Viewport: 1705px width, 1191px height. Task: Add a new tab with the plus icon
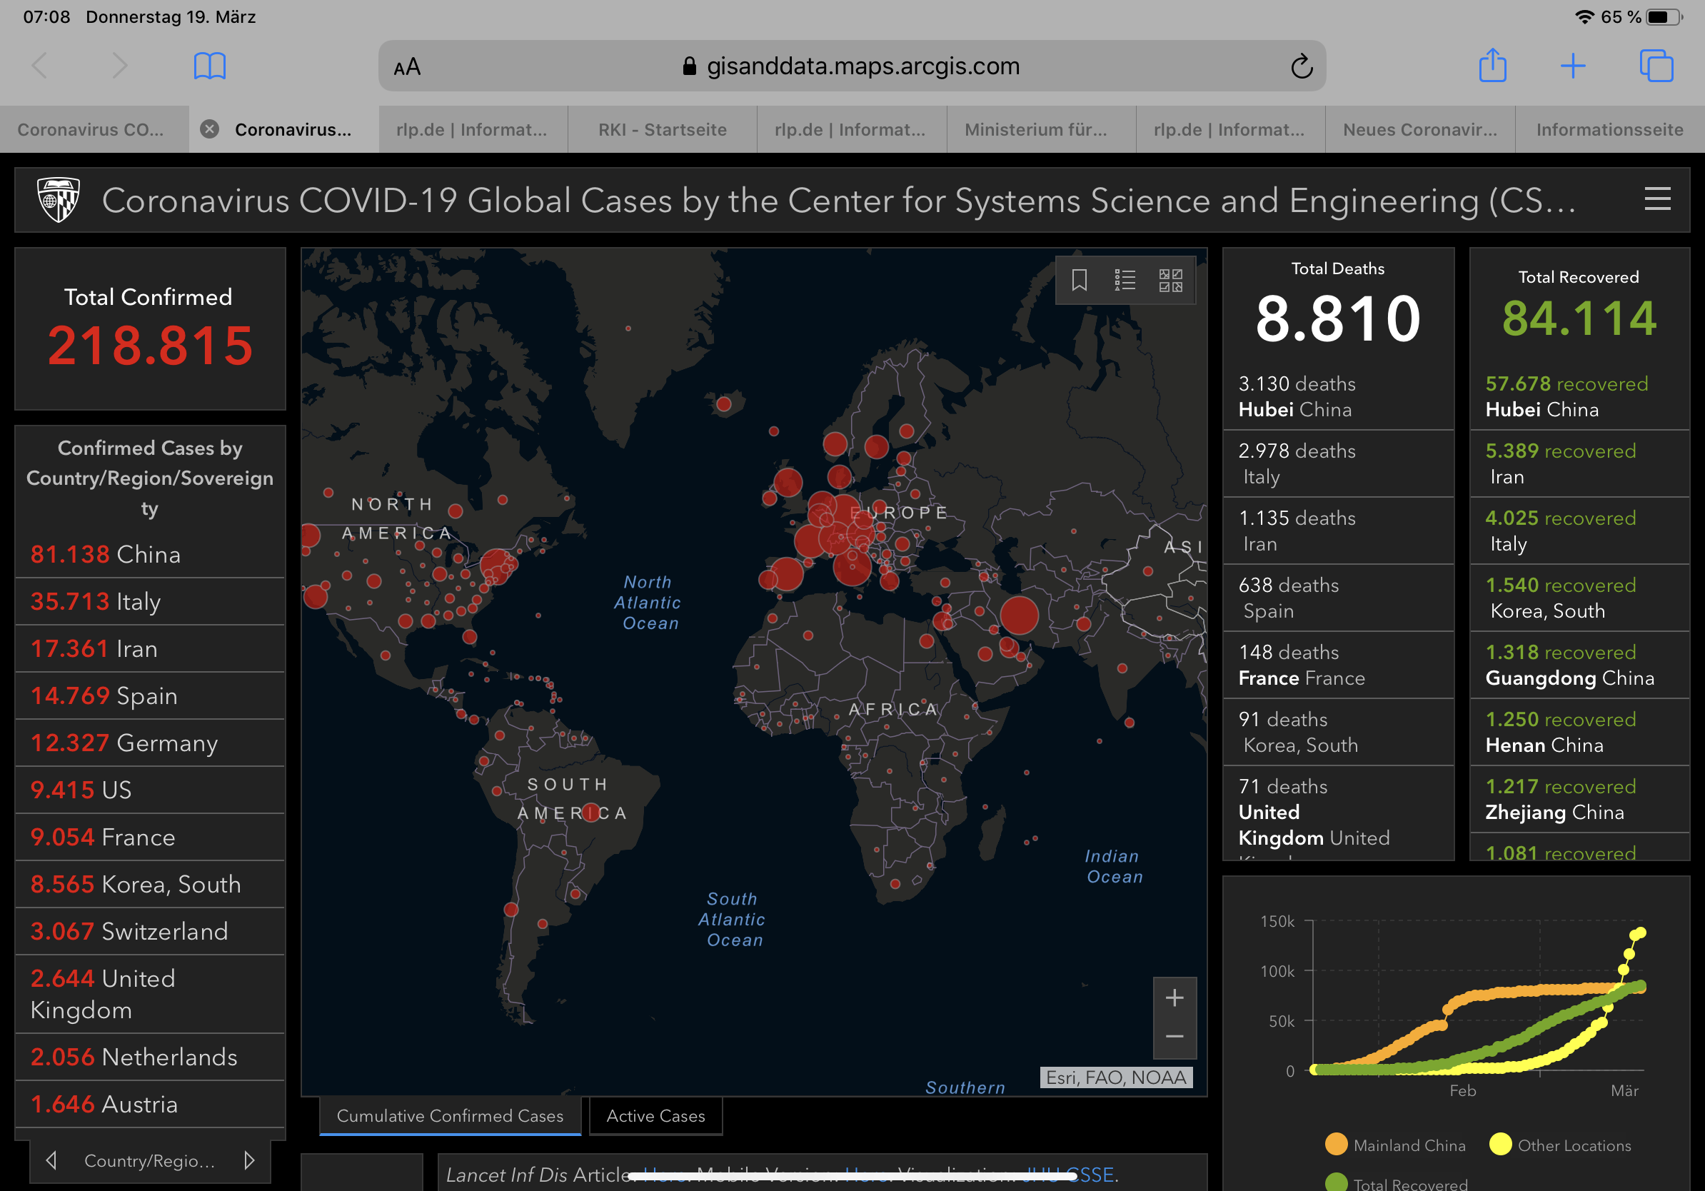click(x=1573, y=66)
